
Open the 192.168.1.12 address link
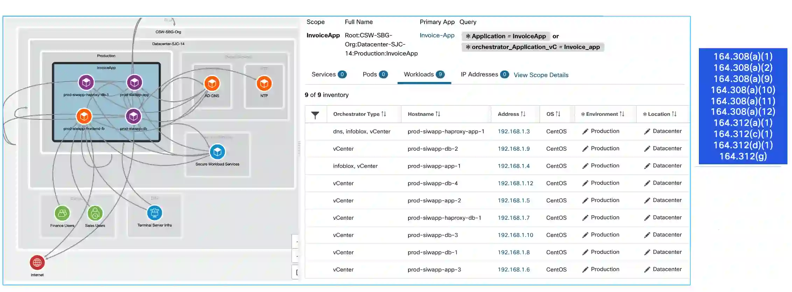pos(515,184)
